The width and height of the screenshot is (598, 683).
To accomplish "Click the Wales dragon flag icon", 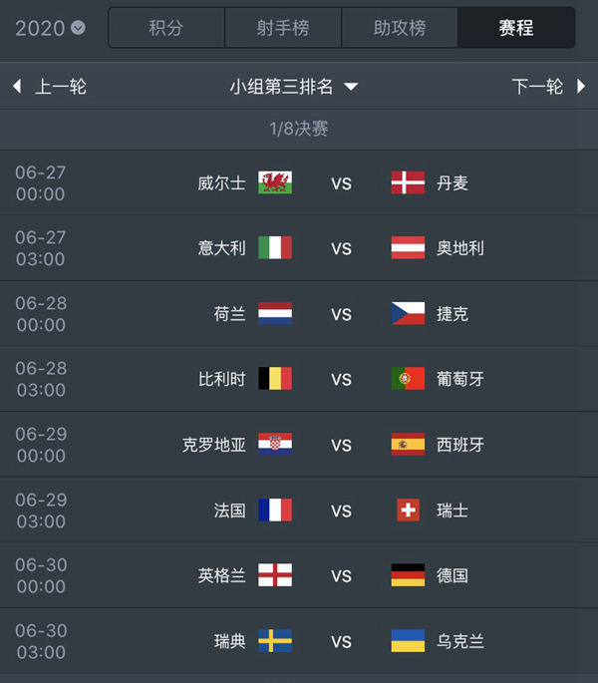I will coord(275,182).
